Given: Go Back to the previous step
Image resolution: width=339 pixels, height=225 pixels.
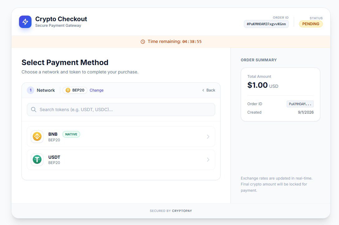Looking at the screenshot, I should 209,90.
